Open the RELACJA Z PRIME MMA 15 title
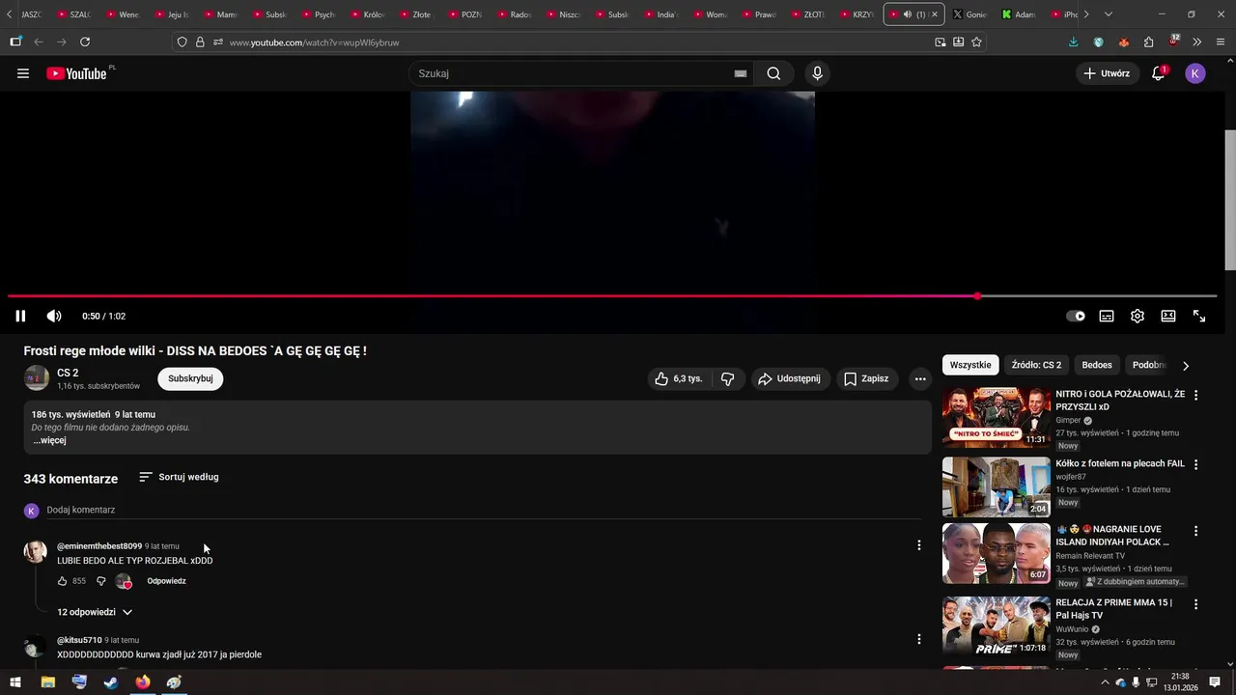 click(x=1113, y=609)
